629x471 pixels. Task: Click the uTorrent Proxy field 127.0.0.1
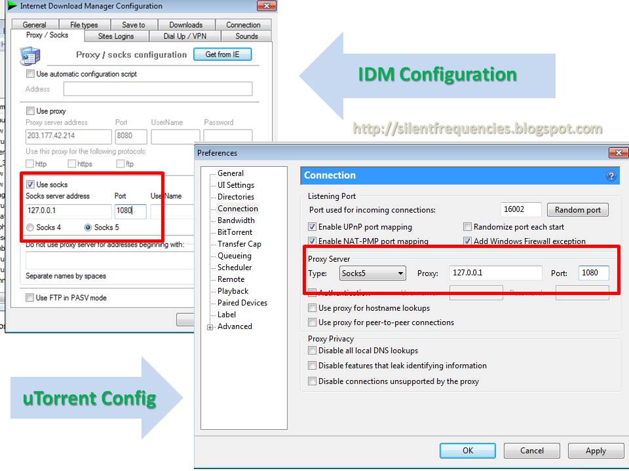click(496, 273)
